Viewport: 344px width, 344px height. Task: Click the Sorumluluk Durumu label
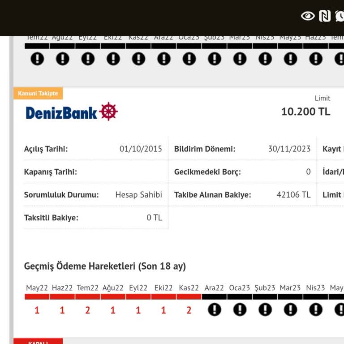pos(61,194)
